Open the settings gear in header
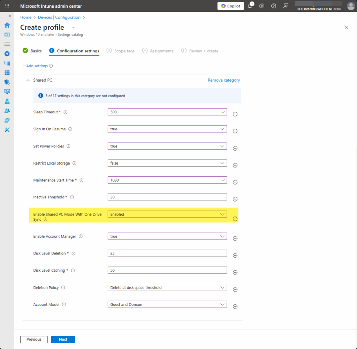This screenshot has width=357, height=349. coord(262,6)
